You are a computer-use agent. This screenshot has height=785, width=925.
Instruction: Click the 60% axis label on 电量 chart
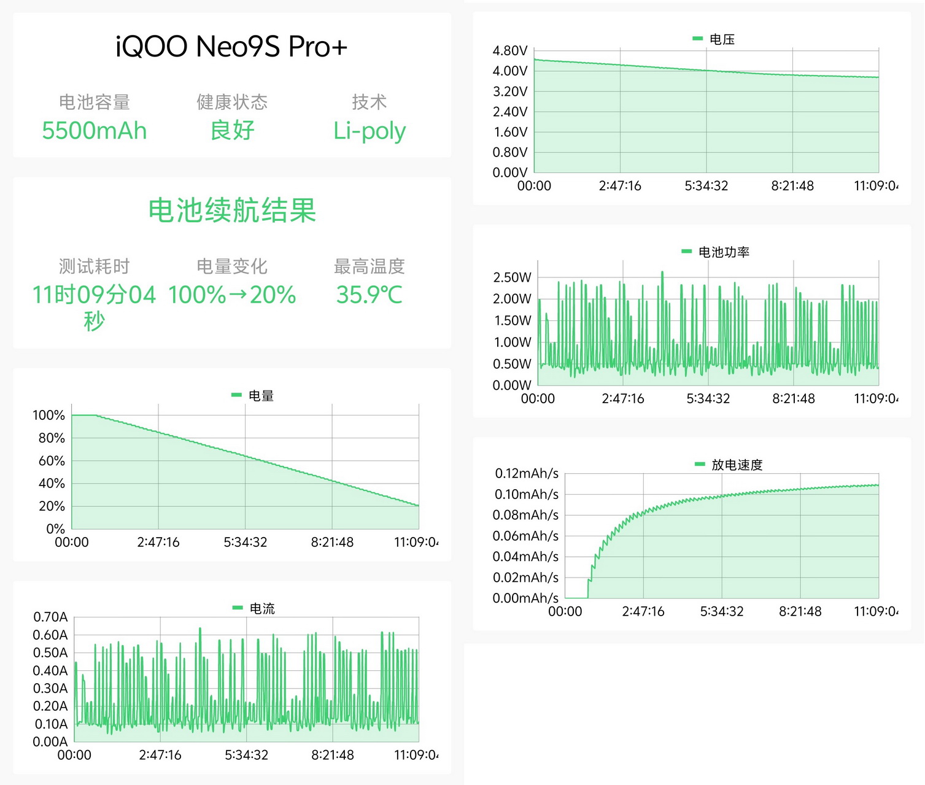pos(52,461)
